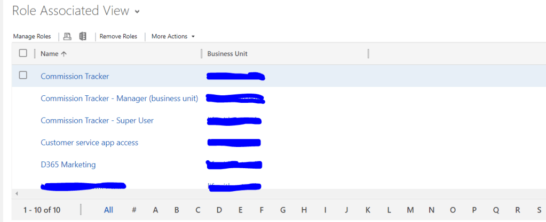The width and height of the screenshot is (546, 222).
Task: Sort by the Business Unit column header
Action: click(x=227, y=54)
